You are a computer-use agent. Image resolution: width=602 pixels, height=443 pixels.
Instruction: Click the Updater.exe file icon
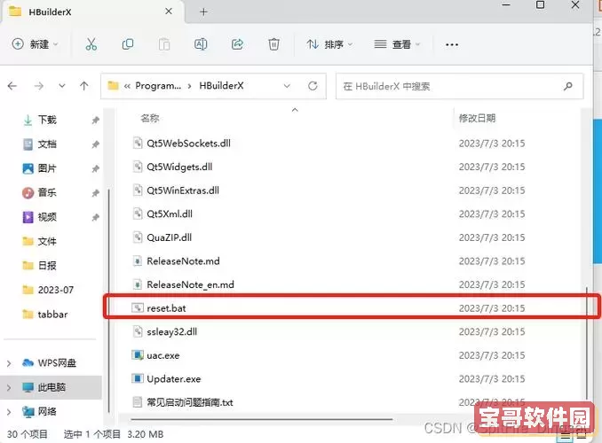[137, 378]
